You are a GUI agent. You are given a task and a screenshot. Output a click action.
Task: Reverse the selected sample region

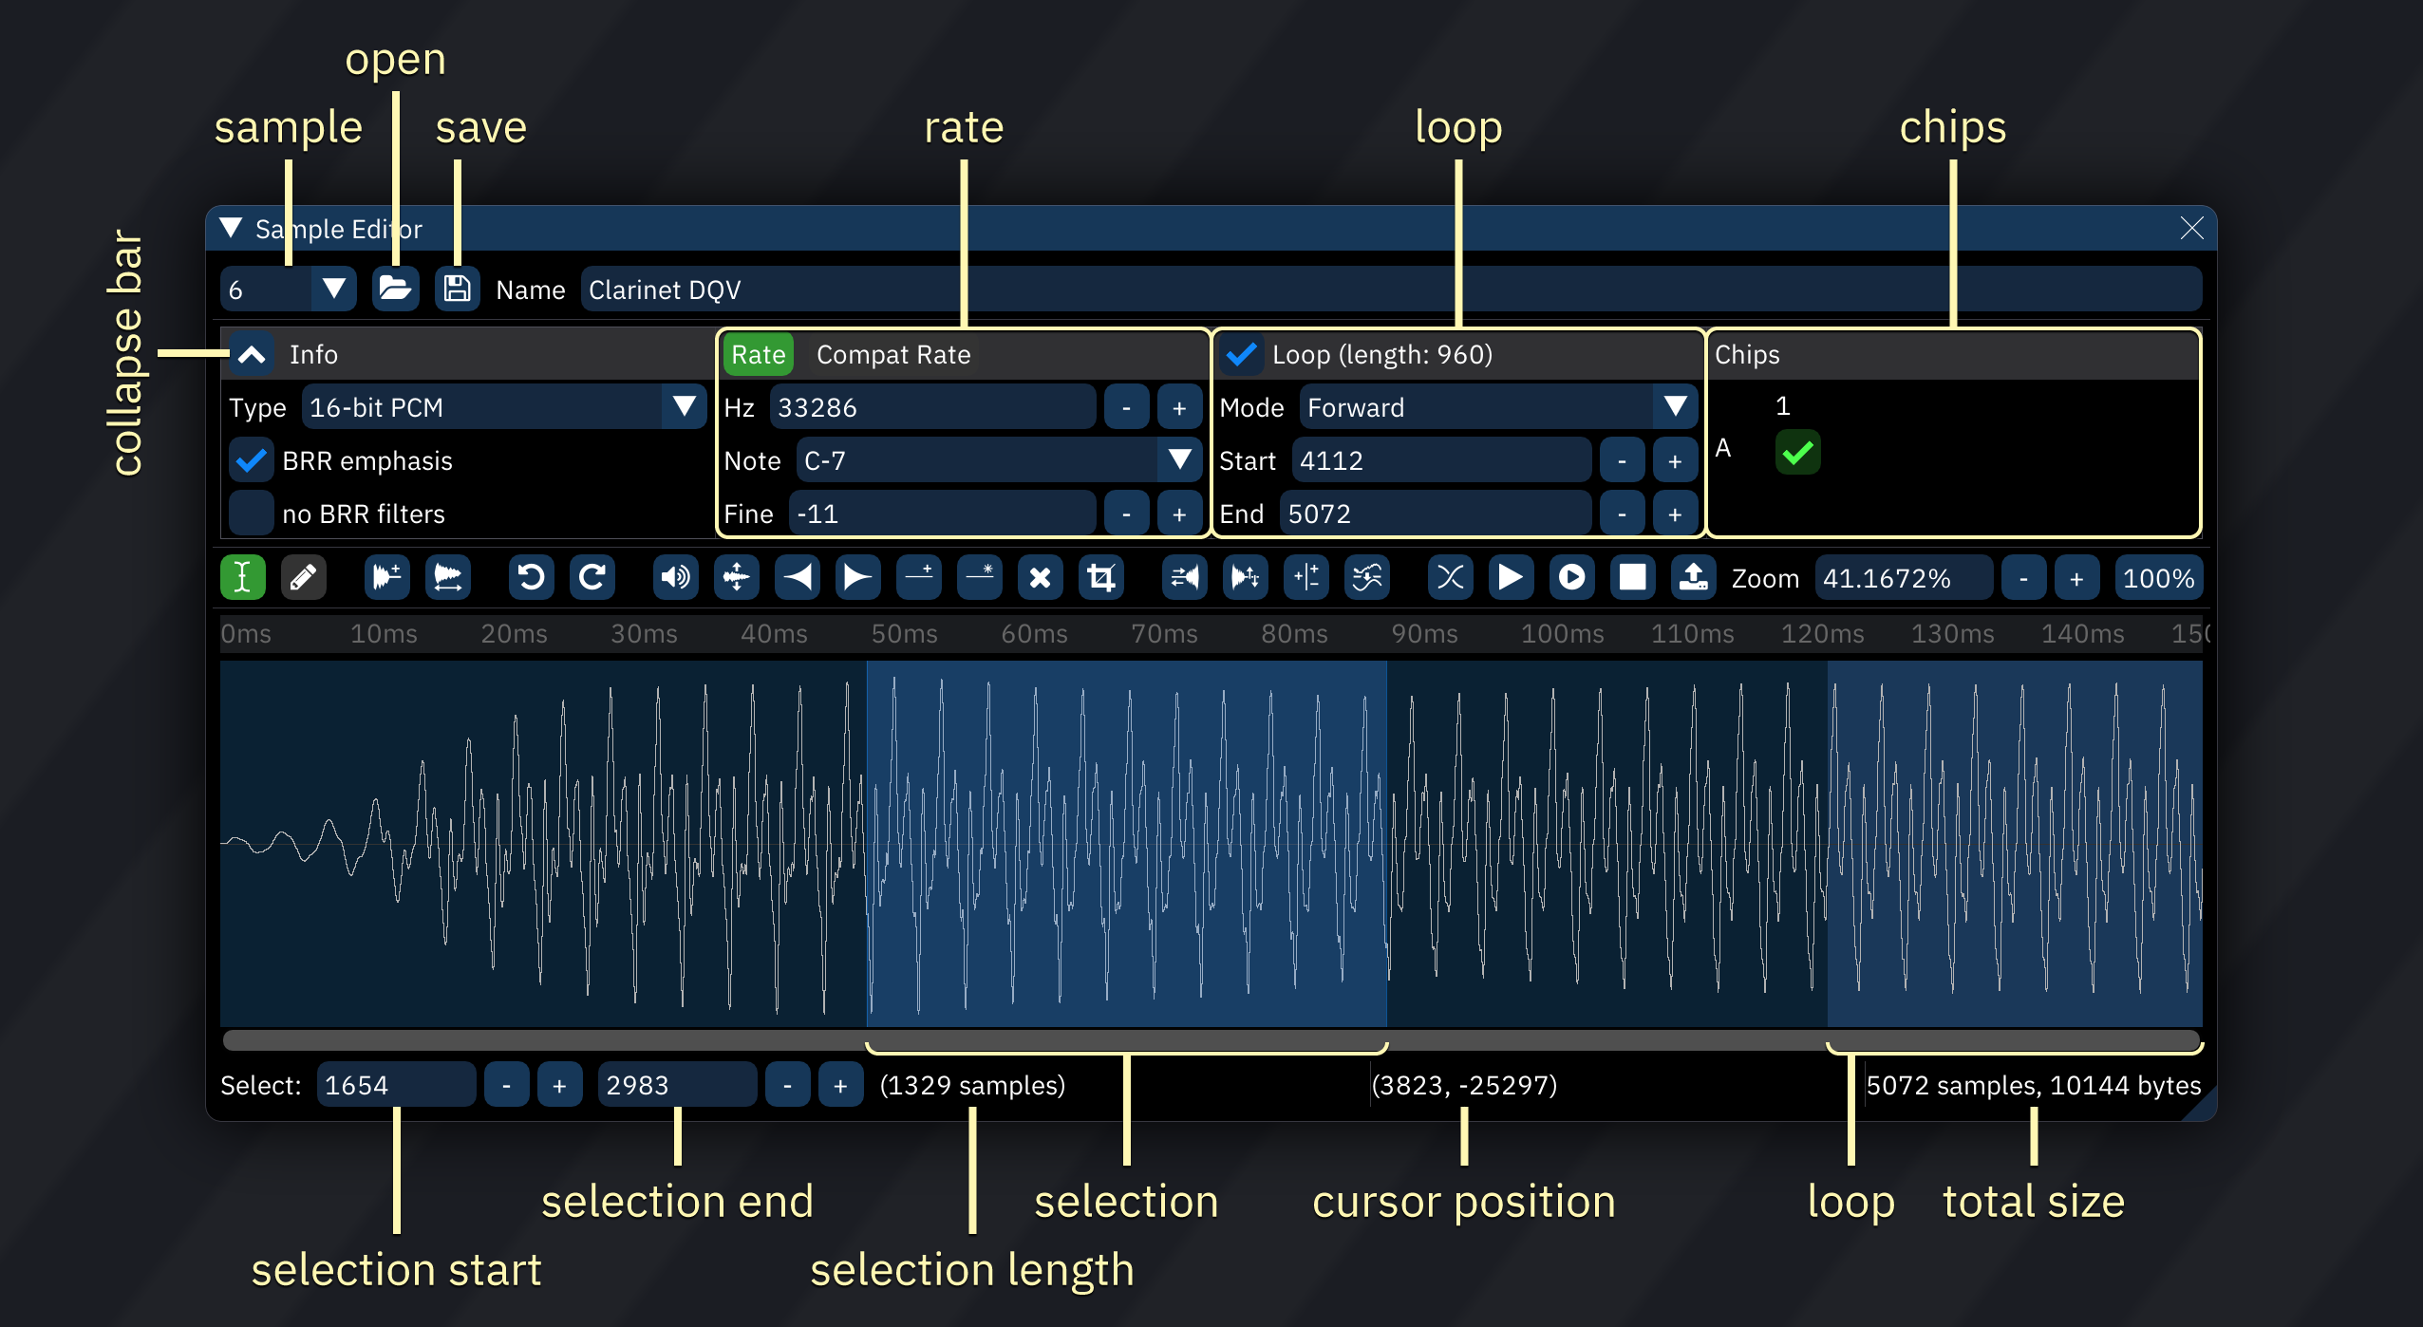(1186, 577)
